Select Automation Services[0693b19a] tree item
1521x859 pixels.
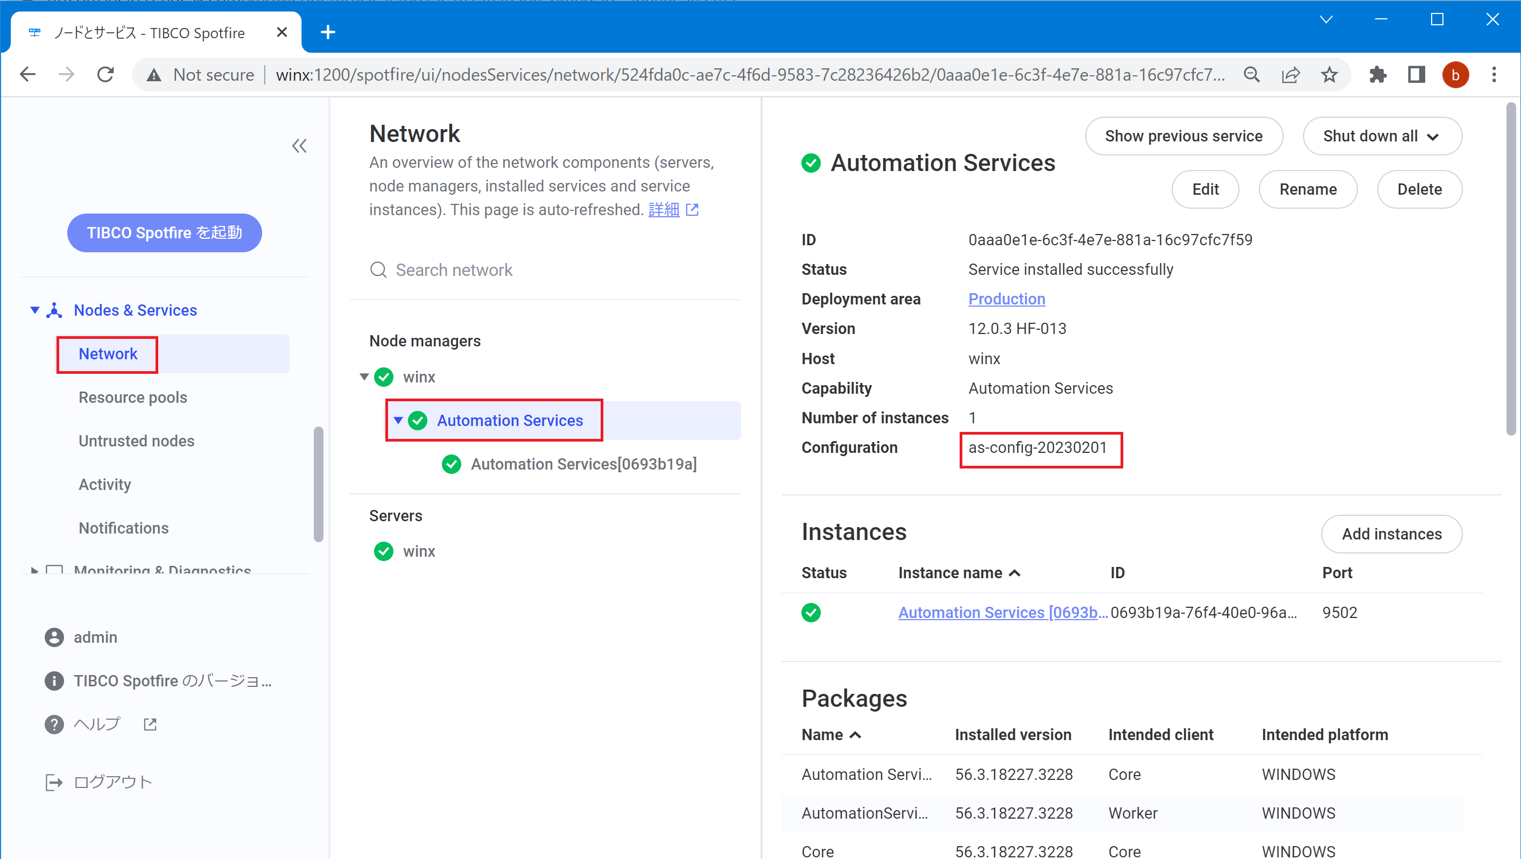(583, 464)
